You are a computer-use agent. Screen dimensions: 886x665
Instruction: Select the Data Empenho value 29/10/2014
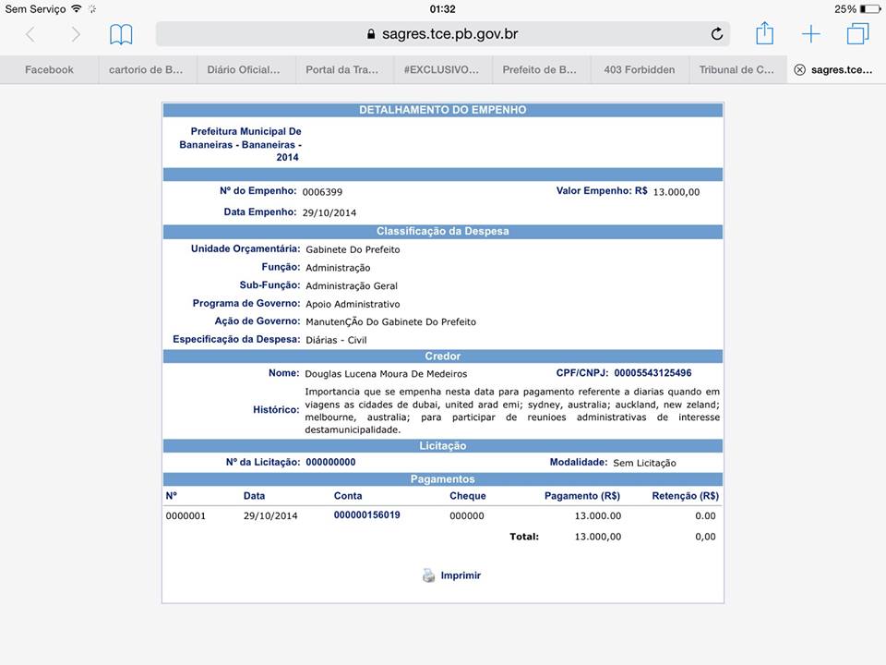(329, 212)
